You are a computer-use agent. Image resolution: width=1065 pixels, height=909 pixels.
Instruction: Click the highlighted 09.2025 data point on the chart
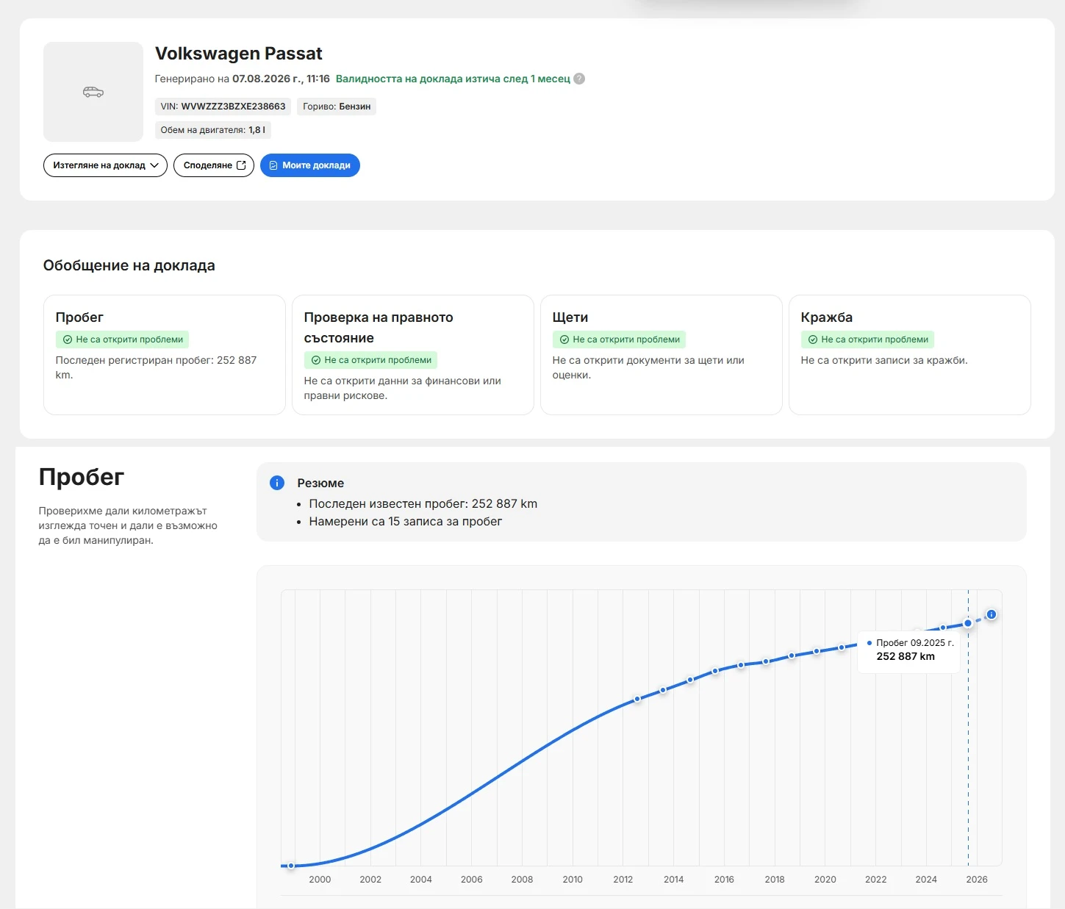pos(968,623)
